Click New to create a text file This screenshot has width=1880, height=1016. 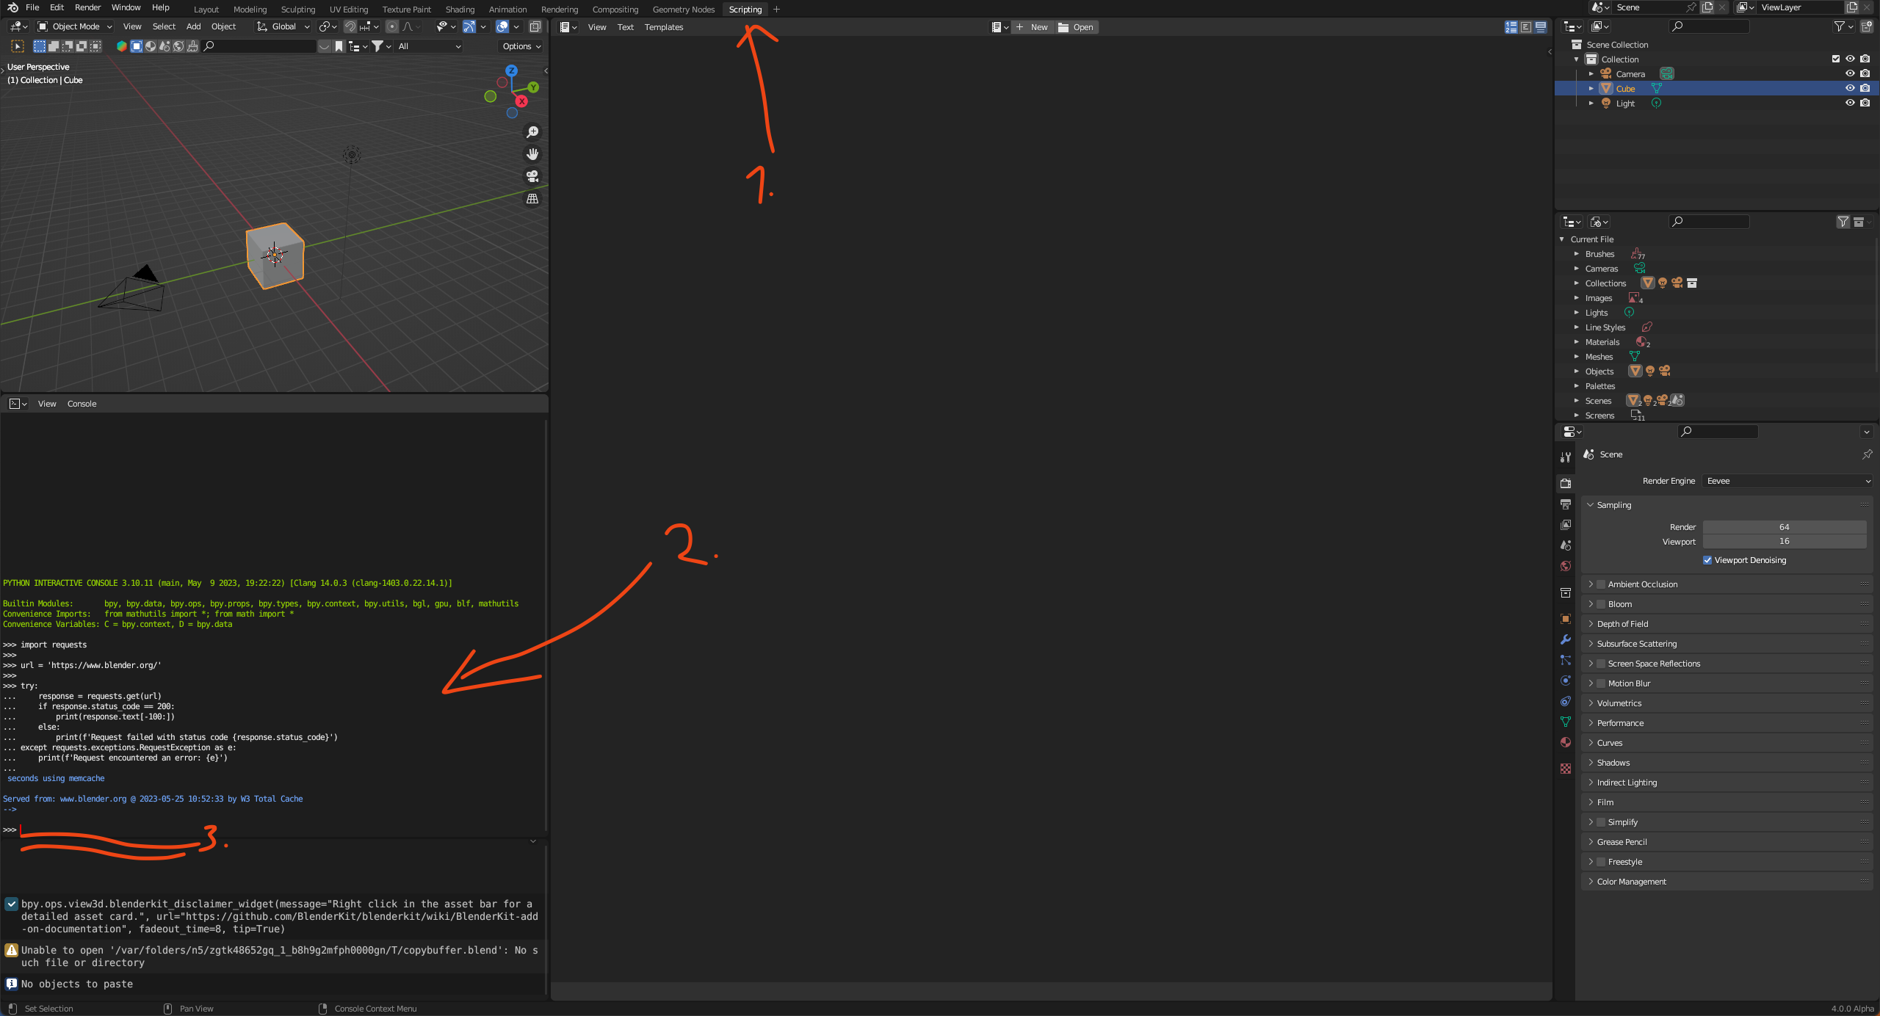(x=1033, y=27)
